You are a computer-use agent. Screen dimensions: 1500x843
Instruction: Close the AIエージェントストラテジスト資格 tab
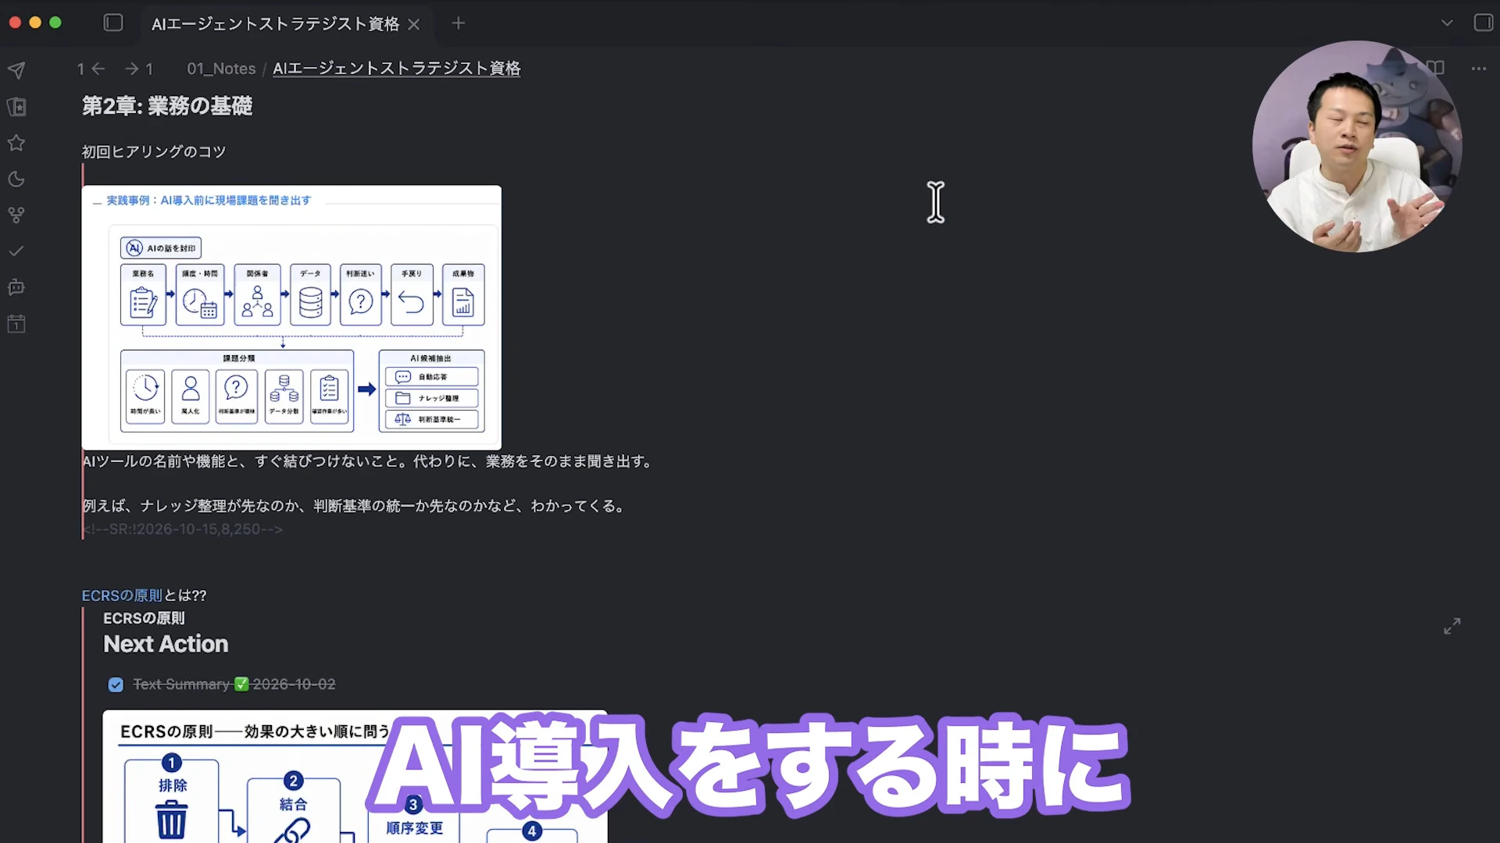click(414, 24)
